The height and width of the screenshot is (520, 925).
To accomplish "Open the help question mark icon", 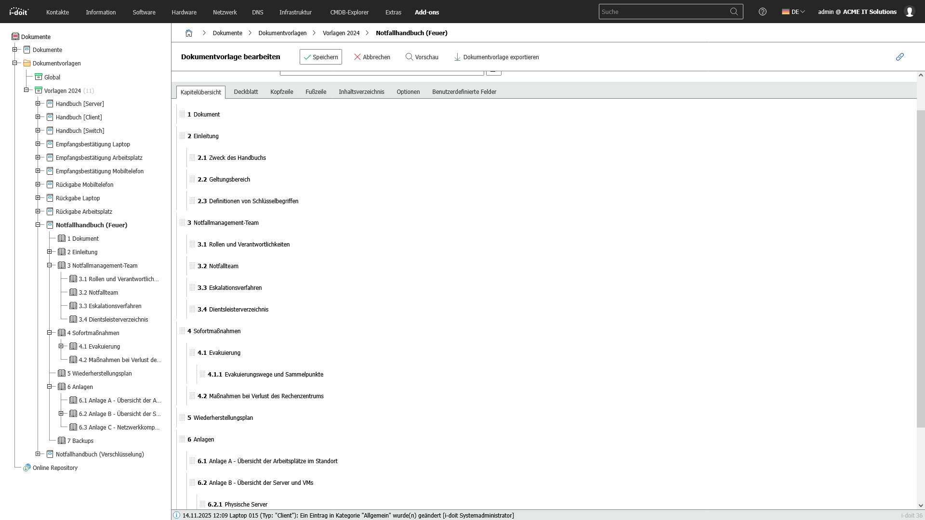I will [x=762, y=12].
